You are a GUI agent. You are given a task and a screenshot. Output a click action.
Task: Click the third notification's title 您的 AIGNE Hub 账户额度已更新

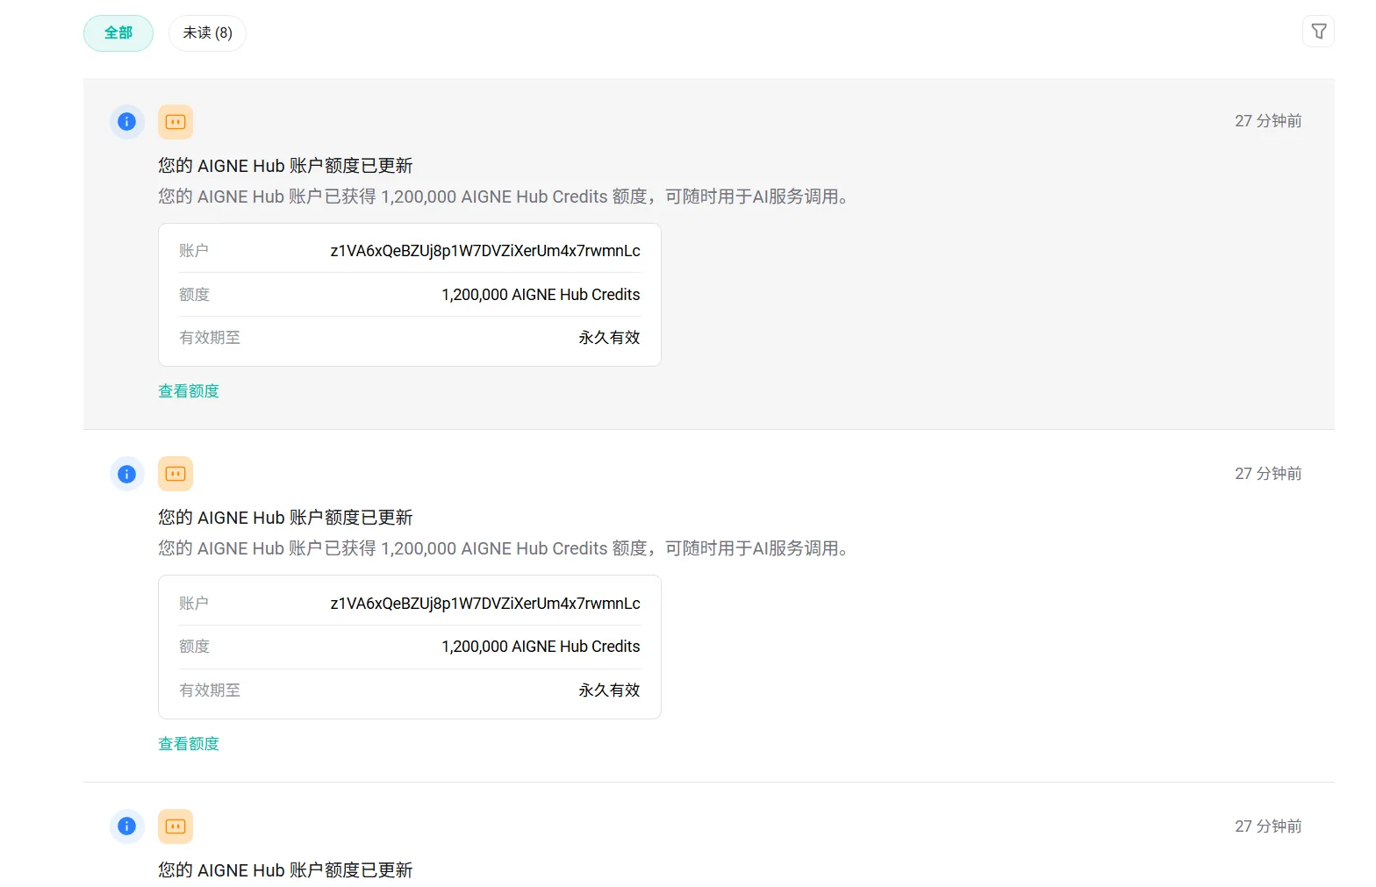pos(285,870)
